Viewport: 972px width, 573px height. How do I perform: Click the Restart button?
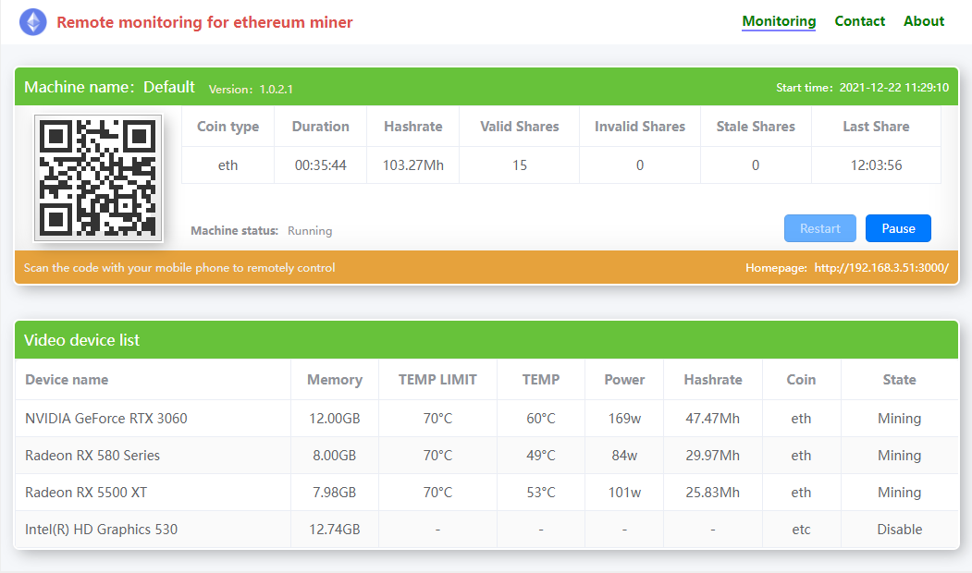tap(819, 228)
